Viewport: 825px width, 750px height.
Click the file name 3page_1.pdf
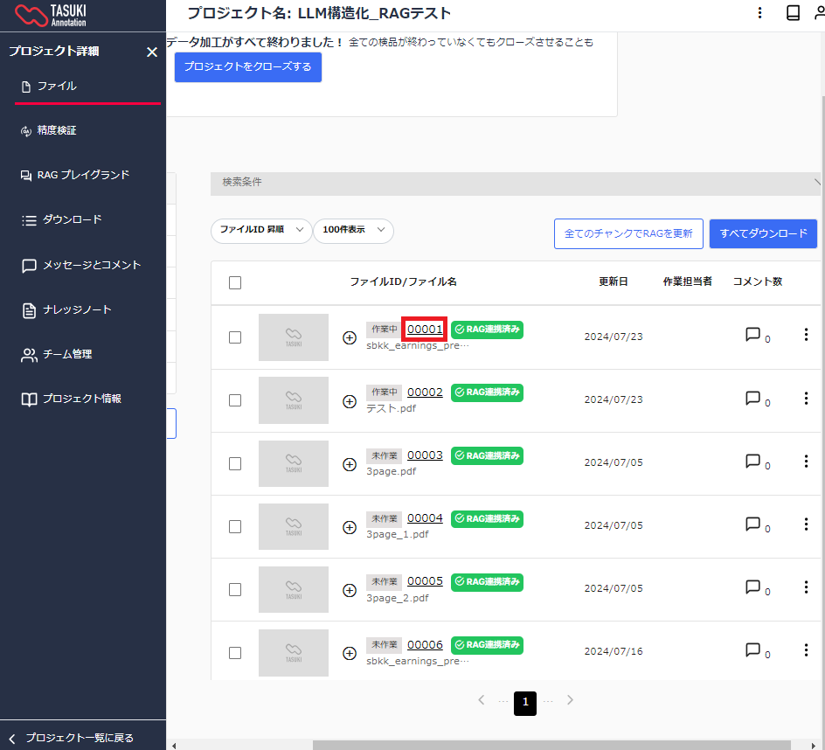(x=398, y=534)
